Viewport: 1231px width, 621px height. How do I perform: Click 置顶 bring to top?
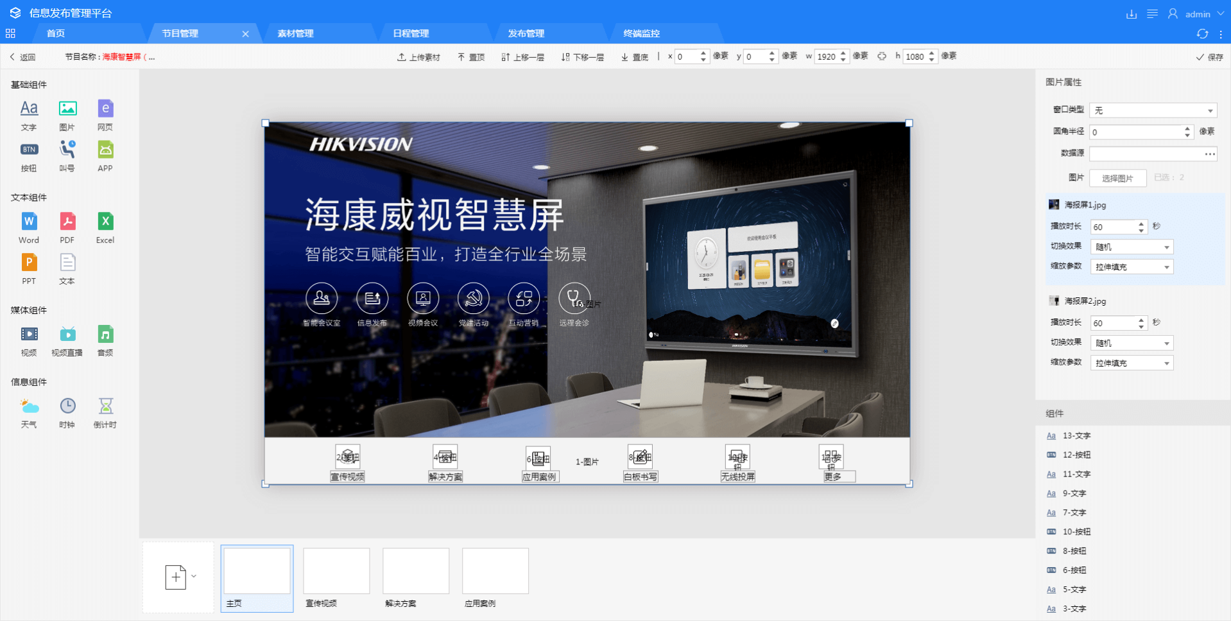[470, 57]
